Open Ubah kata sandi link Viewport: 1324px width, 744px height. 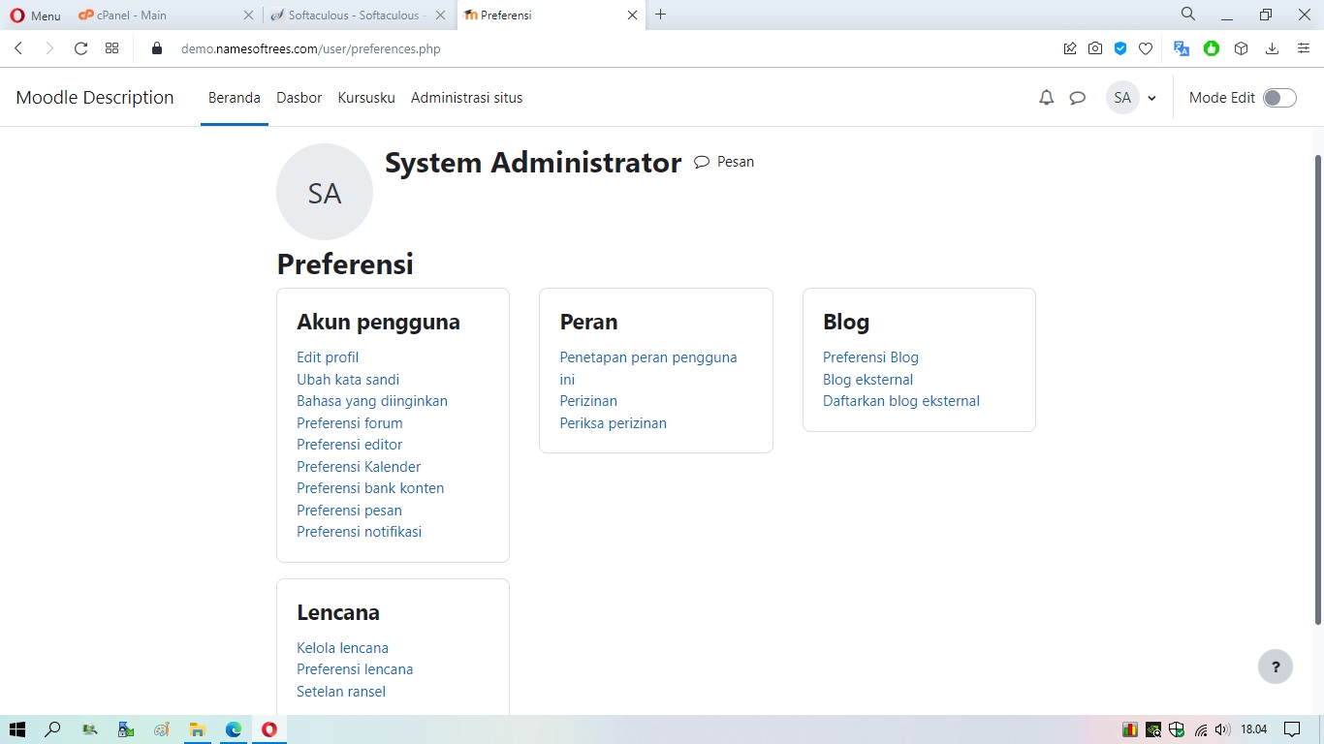pyautogui.click(x=348, y=380)
